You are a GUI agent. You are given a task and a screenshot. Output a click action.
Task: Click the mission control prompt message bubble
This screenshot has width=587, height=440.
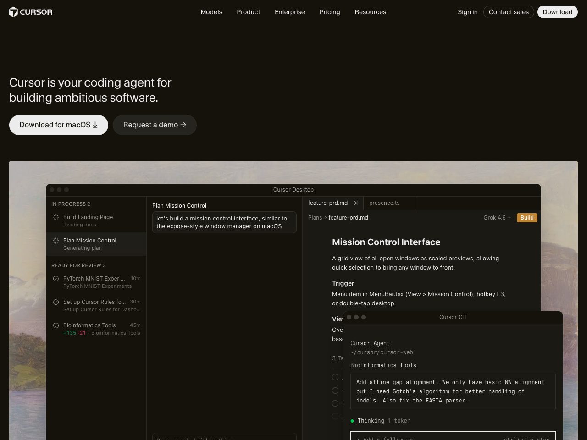click(x=224, y=222)
